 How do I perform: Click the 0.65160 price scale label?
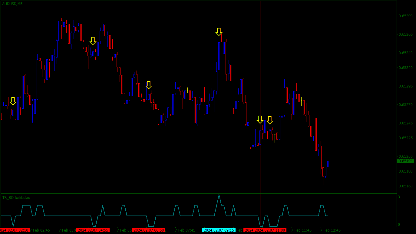click(405, 186)
